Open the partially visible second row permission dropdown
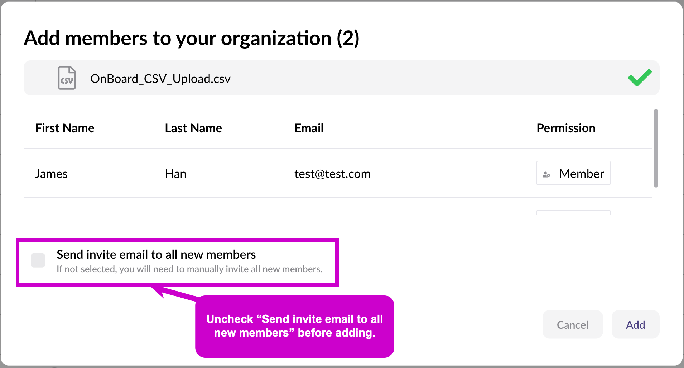Viewport: 684px width, 368px height. point(573,212)
